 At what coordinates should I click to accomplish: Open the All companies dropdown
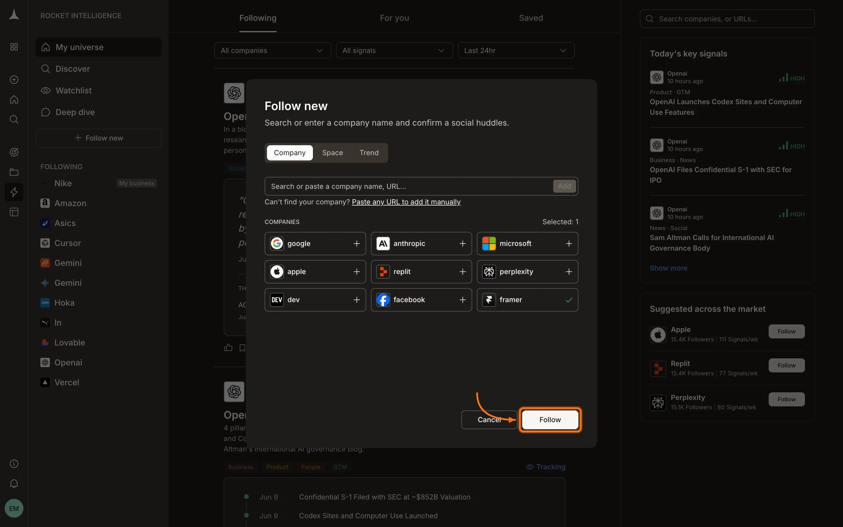click(x=273, y=51)
